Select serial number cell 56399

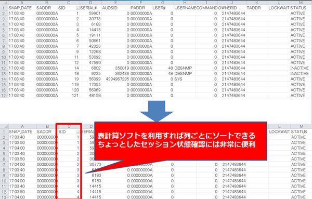point(90,79)
